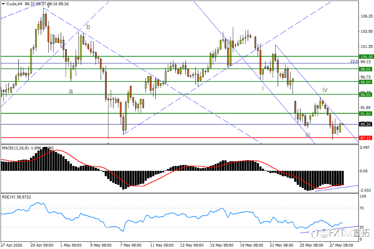Select the wave label 'b'
The height and width of the screenshot is (249, 374).
point(88,27)
